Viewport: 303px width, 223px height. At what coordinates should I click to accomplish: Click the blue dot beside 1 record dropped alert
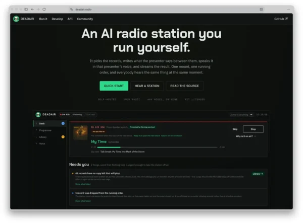click(73, 193)
